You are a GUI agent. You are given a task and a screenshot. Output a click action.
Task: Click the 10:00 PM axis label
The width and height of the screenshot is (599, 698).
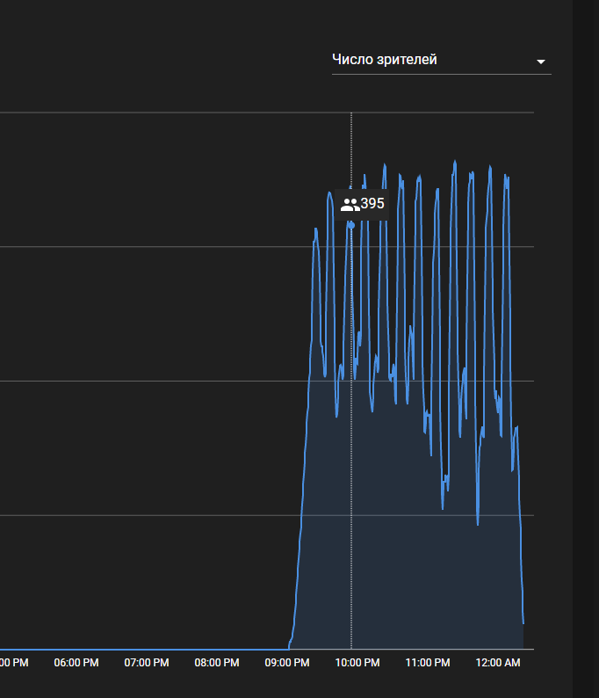357,662
